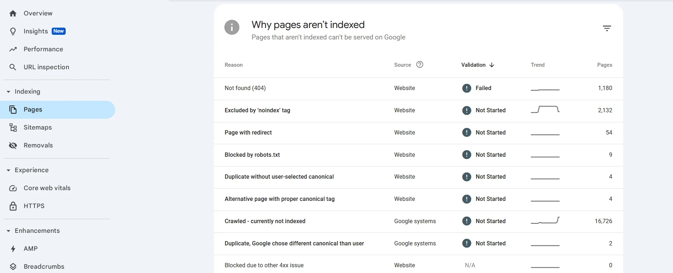This screenshot has width=673, height=273.
Task: Click the Sitemaps icon in the sidebar
Action: pyautogui.click(x=13, y=127)
